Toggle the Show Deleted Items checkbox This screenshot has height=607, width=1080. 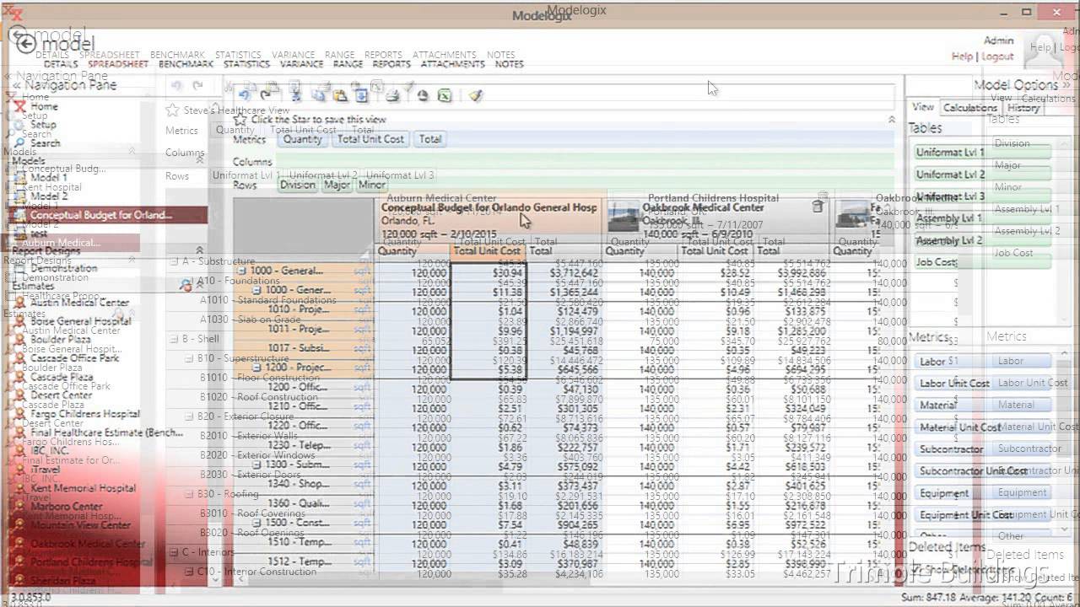(917, 570)
